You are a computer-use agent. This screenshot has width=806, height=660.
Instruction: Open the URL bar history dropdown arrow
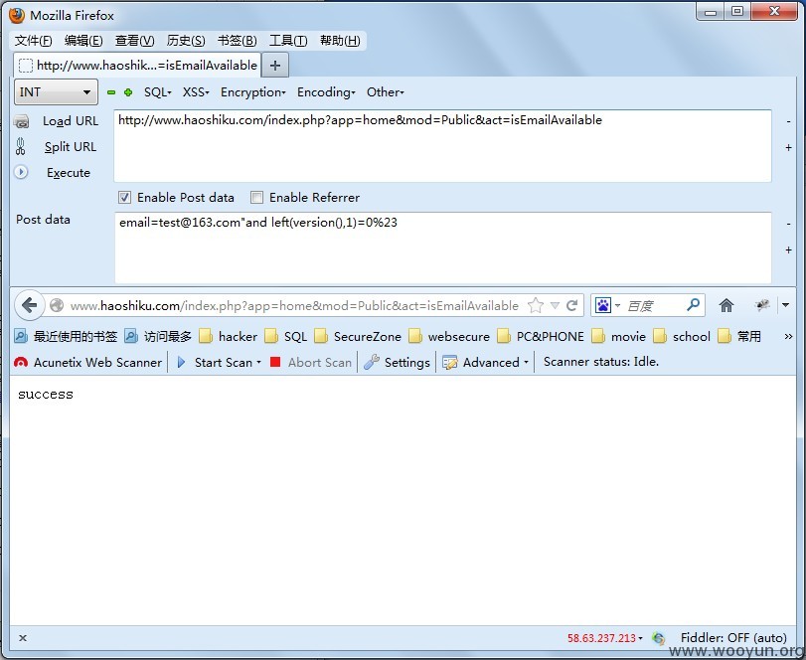555,306
